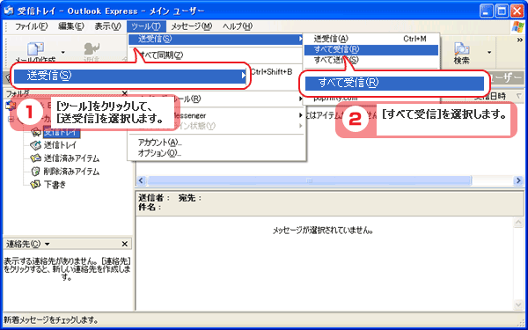Click the ツール(T) menu title
Image resolution: width=528 pixels, height=330 pixels.
click(146, 26)
